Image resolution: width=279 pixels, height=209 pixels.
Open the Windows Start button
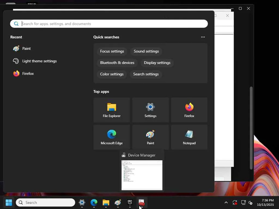click(9, 202)
